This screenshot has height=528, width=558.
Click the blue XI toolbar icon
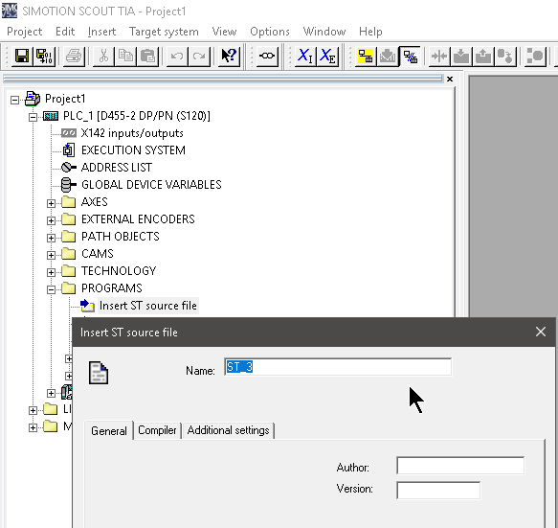tap(305, 56)
